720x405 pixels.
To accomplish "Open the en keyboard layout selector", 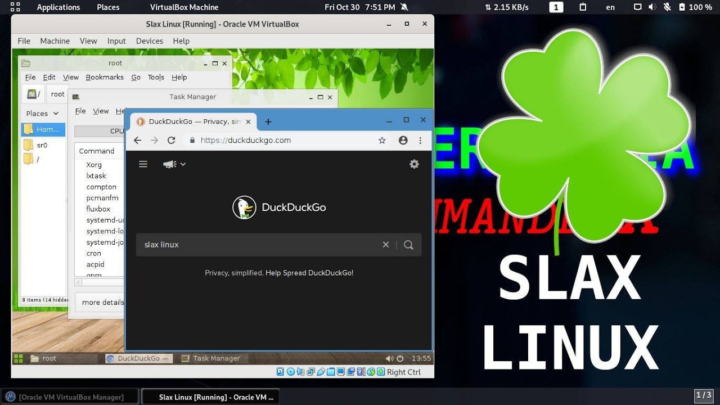I will pos(610,7).
